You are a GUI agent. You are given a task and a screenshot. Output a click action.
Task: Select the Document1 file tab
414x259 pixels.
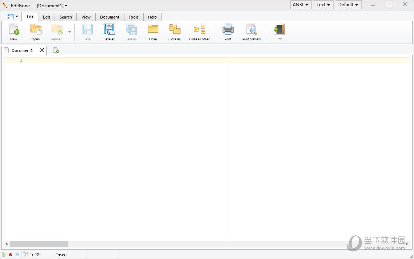[22, 50]
